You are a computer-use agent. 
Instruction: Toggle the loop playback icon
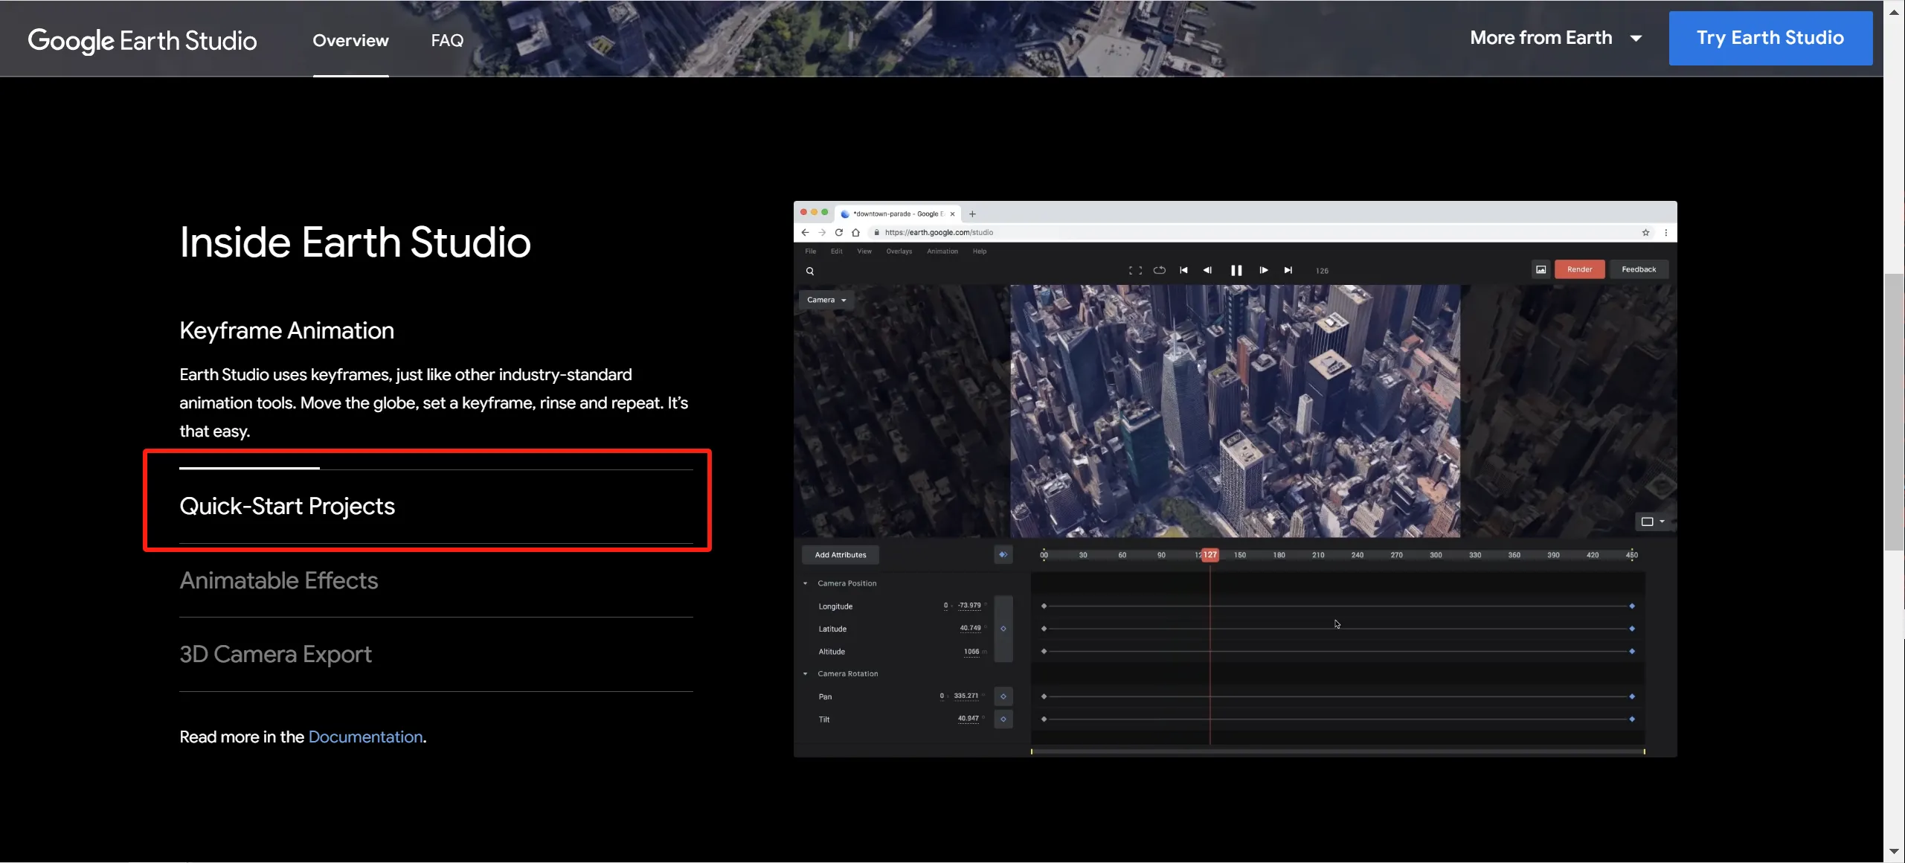[1159, 270]
